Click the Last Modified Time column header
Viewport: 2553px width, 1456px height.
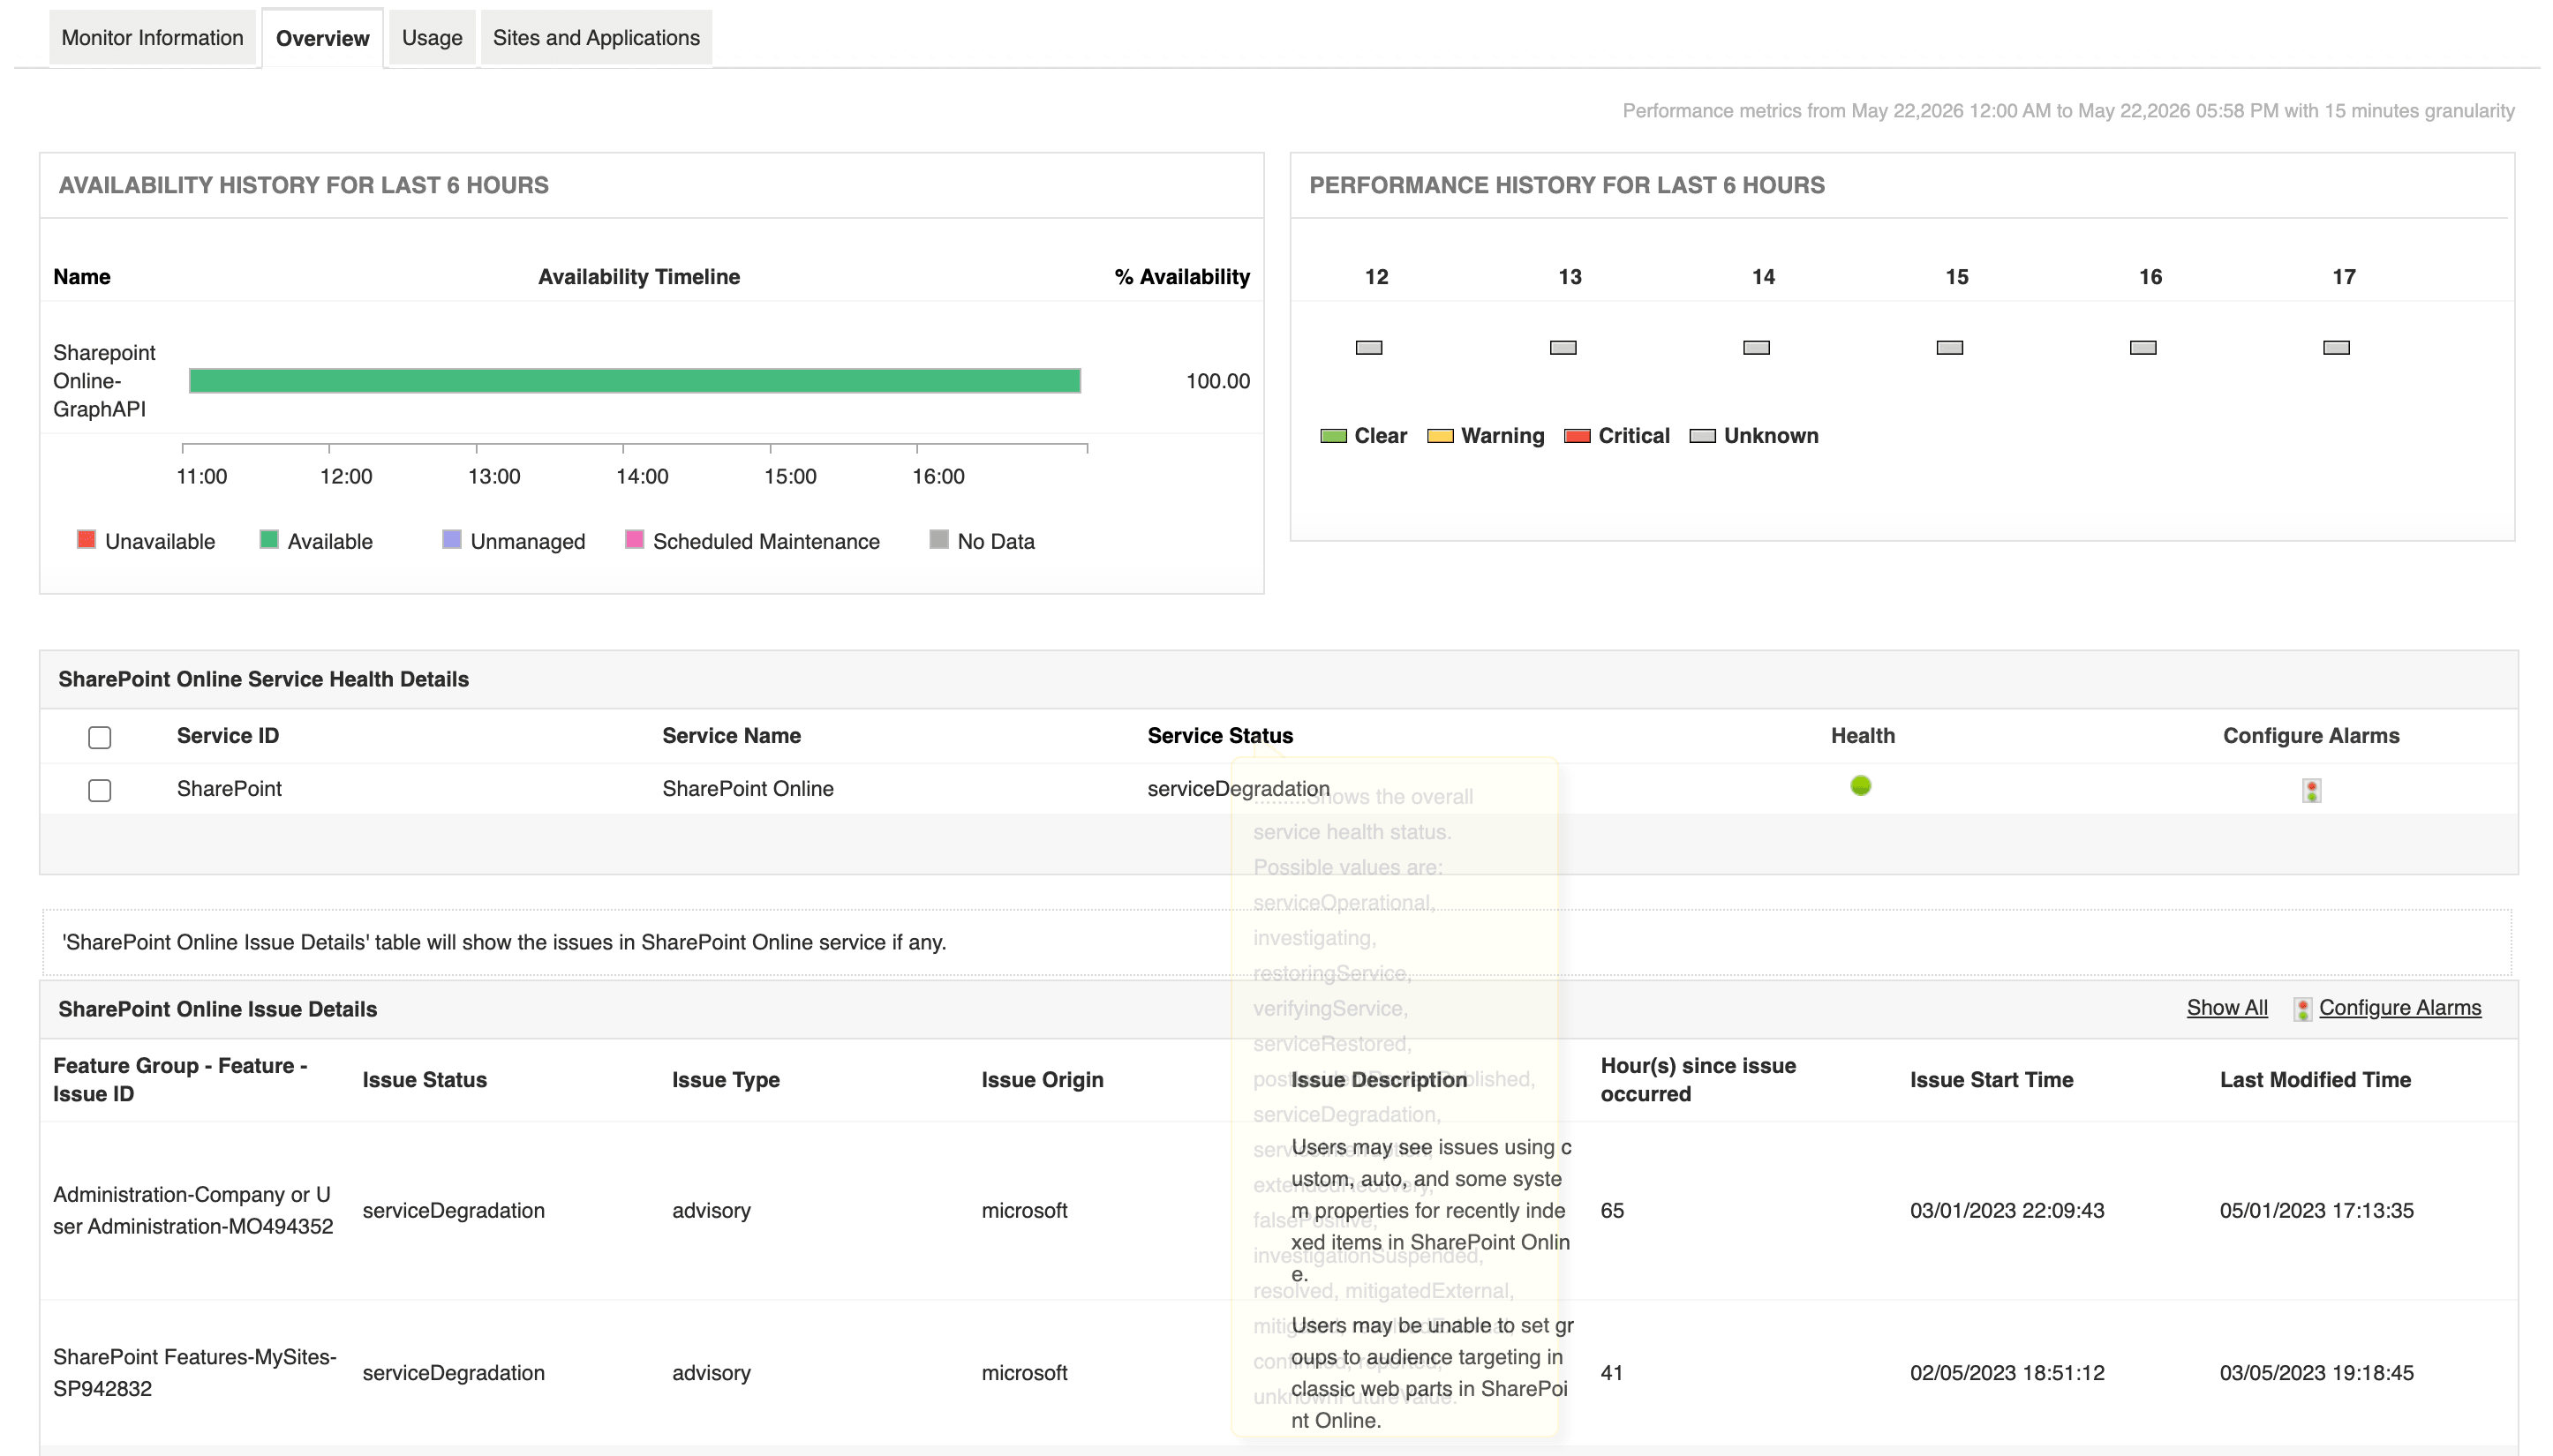tap(2315, 1080)
